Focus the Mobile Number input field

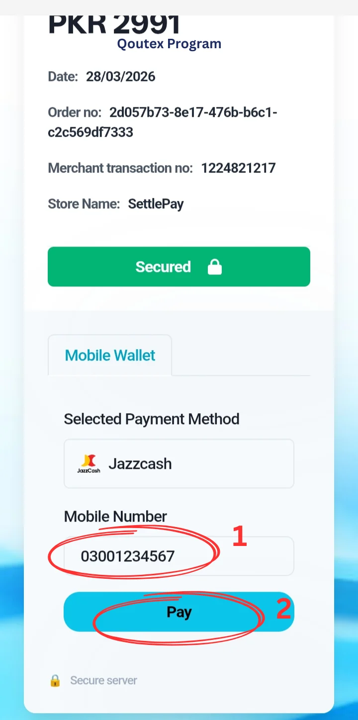[x=179, y=556]
